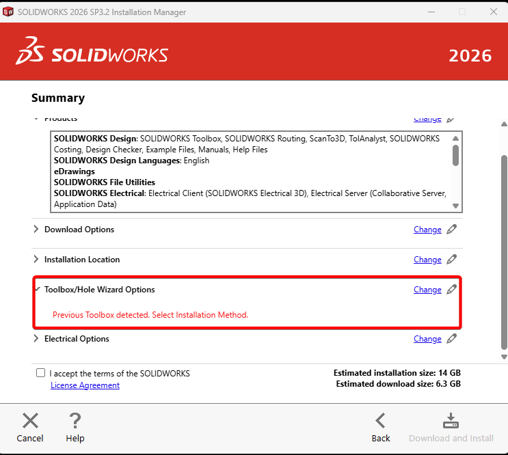Viewport: 508px width, 455px height.
Task: Click 'SOLIDWORKS File Utilities' product entry
Action: 105,182
